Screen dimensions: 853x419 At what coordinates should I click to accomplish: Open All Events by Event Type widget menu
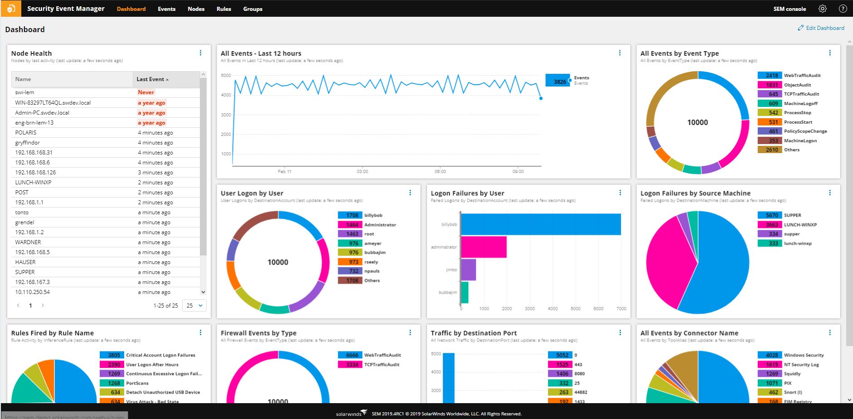click(x=830, y=53)
